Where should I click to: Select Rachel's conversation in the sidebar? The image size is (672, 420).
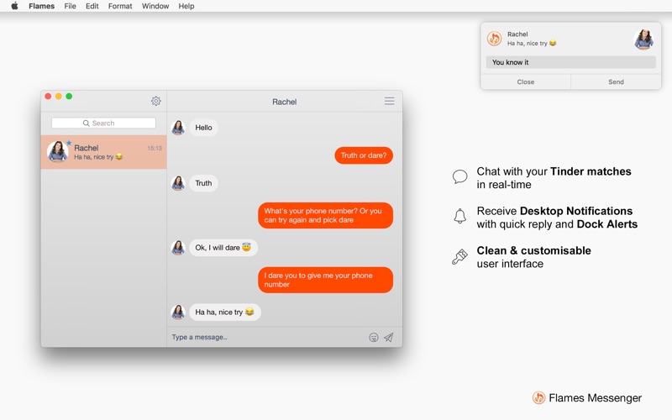click(103, 152)
